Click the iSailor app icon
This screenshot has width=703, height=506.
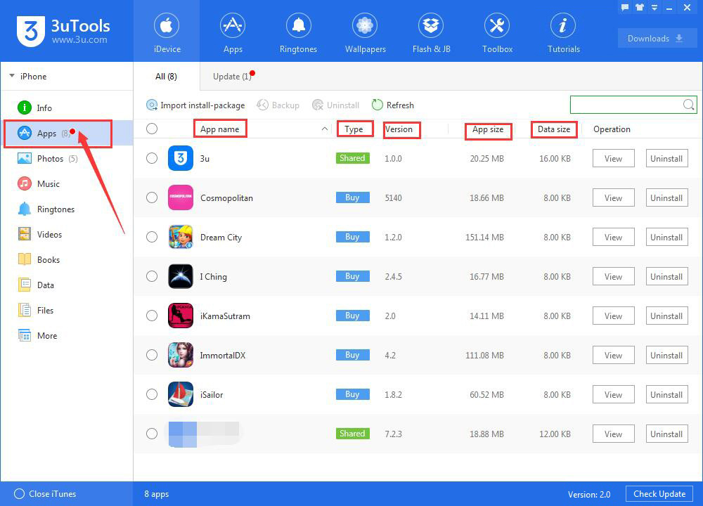click(180, 394)
